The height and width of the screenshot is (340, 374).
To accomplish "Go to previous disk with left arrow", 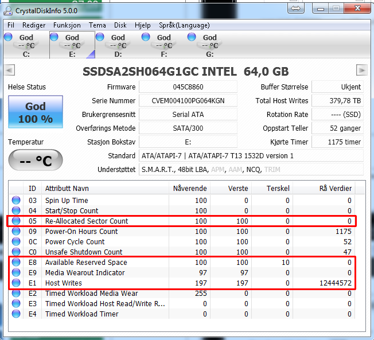I will tap(10, 71).
